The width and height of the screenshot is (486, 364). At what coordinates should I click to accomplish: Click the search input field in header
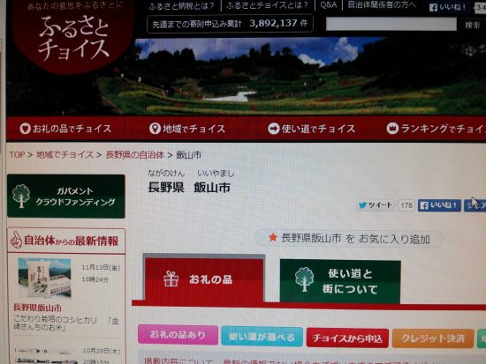[391, 24]
